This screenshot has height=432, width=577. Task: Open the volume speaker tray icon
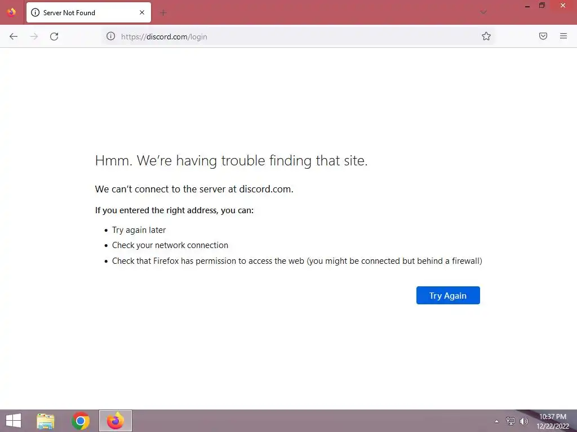[x=523, y=421]
